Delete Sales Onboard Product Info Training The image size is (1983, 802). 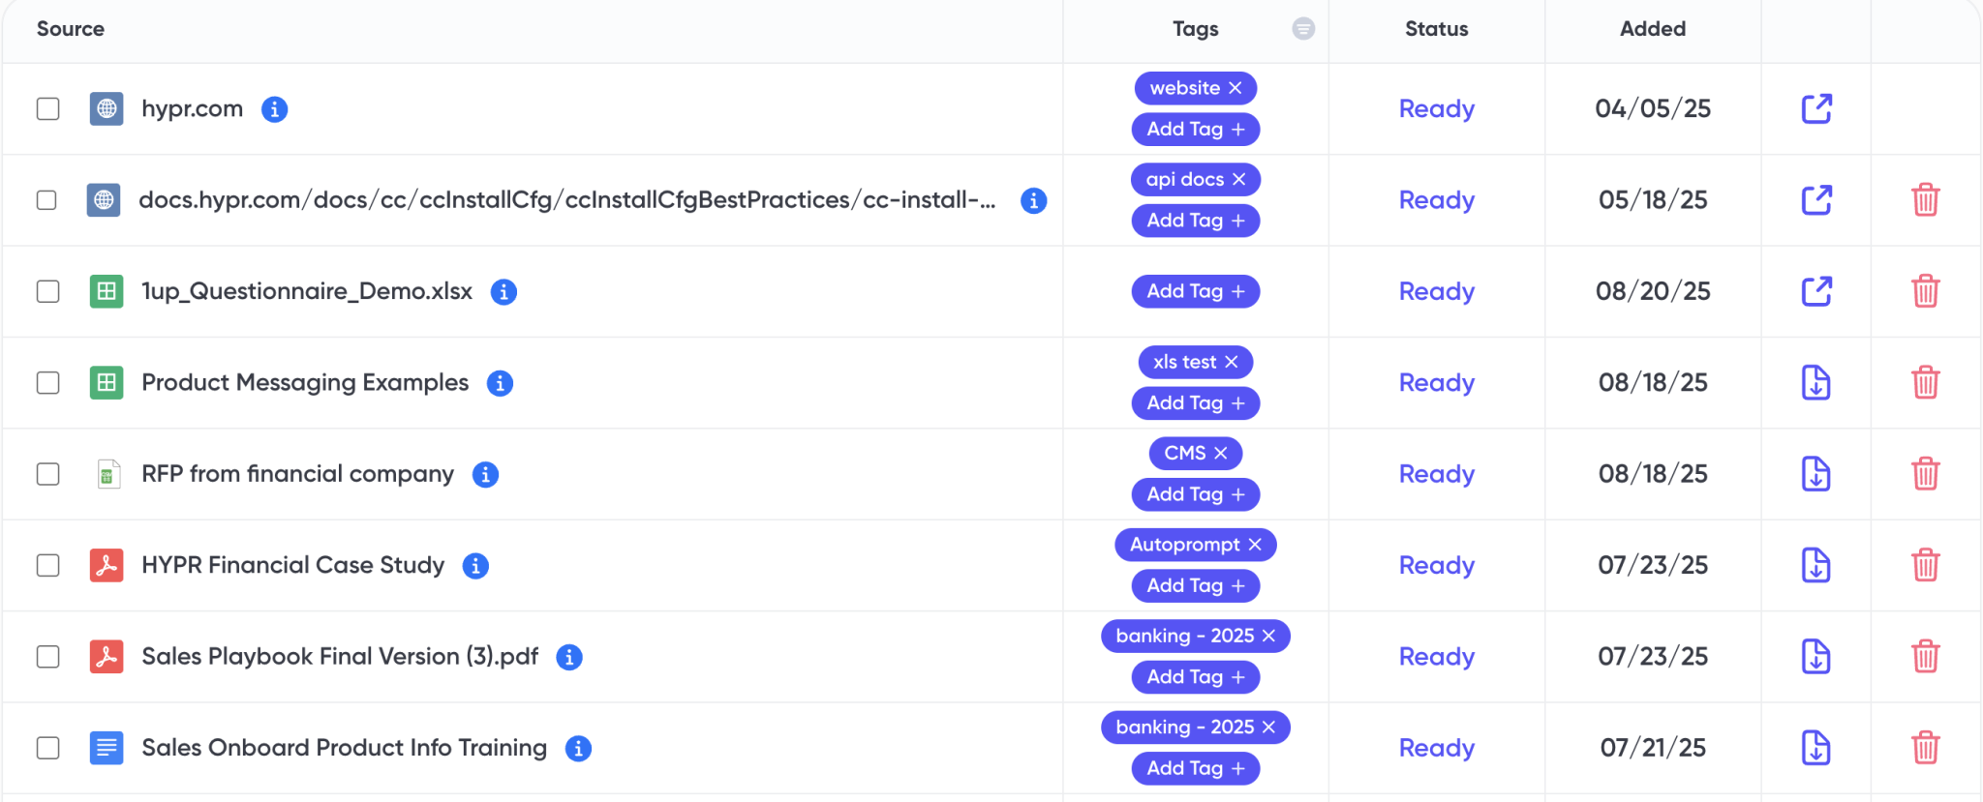click(x=1926, y=748)
